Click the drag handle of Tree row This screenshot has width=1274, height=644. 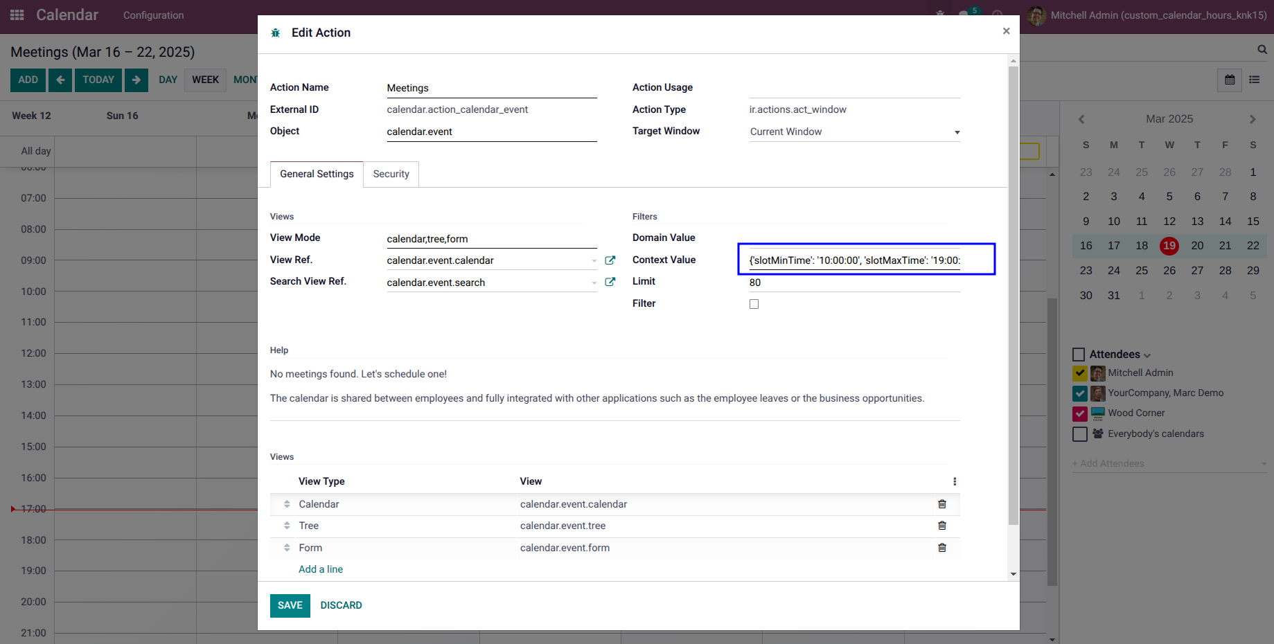tap(287, 526)
